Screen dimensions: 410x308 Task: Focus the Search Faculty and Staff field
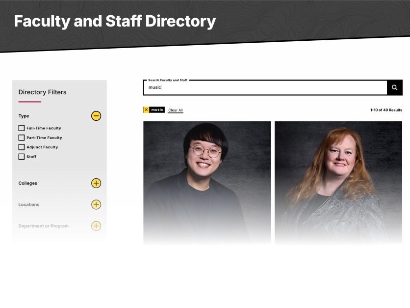point(265,87)
